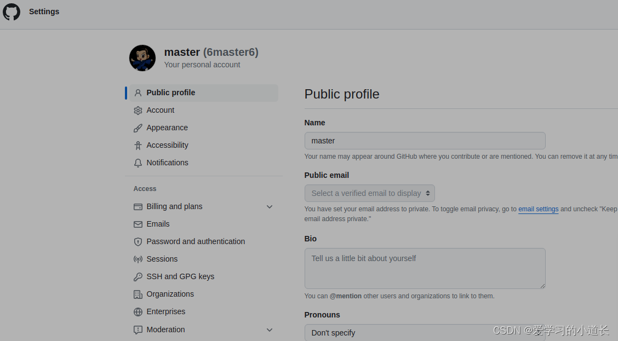The height and width of the screenshot is (341, 618).
Task: Open the Public email dropdown
Action: (x=370, y=193)
